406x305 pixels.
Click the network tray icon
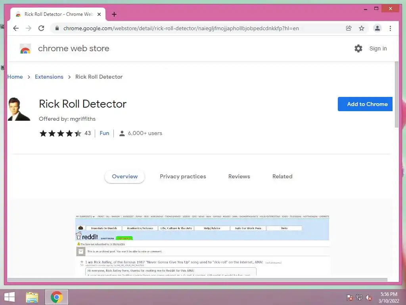pyautogui.click(x=359, y=297)
